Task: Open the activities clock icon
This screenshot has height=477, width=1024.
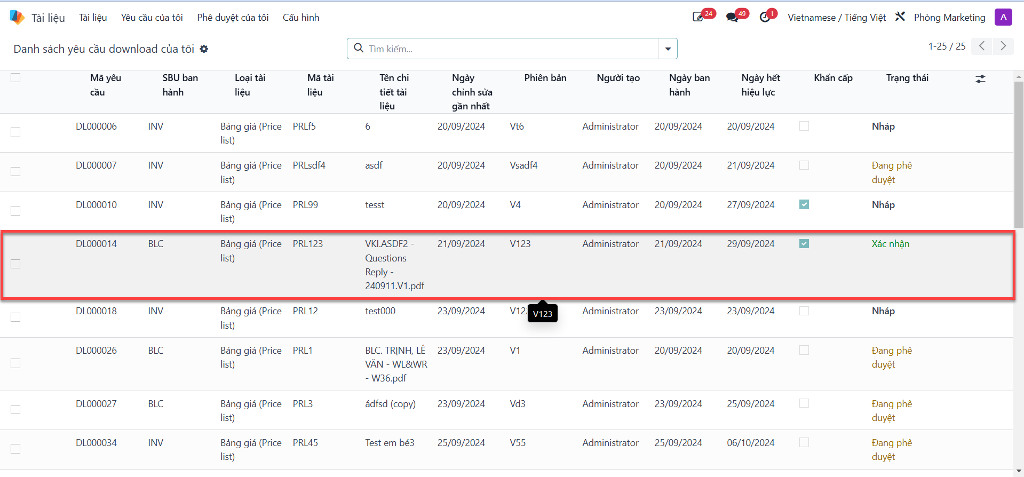Action: pyautogui.click(x=765, y=17)
